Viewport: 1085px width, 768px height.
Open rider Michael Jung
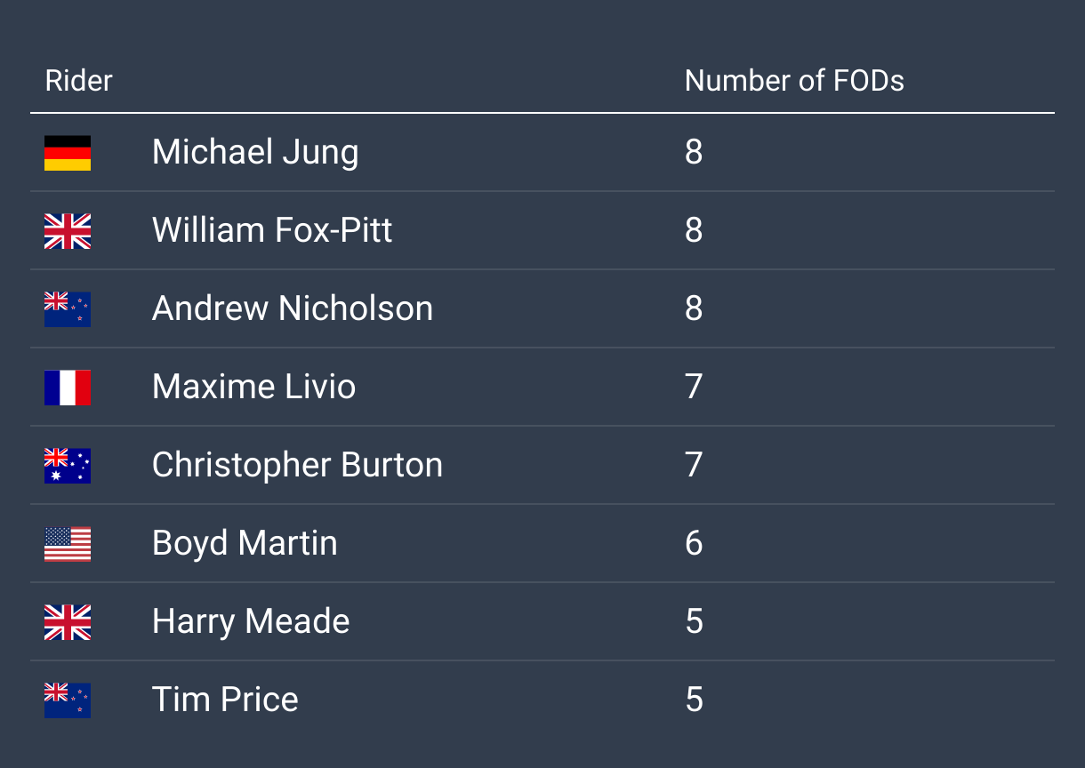point(255,153)
